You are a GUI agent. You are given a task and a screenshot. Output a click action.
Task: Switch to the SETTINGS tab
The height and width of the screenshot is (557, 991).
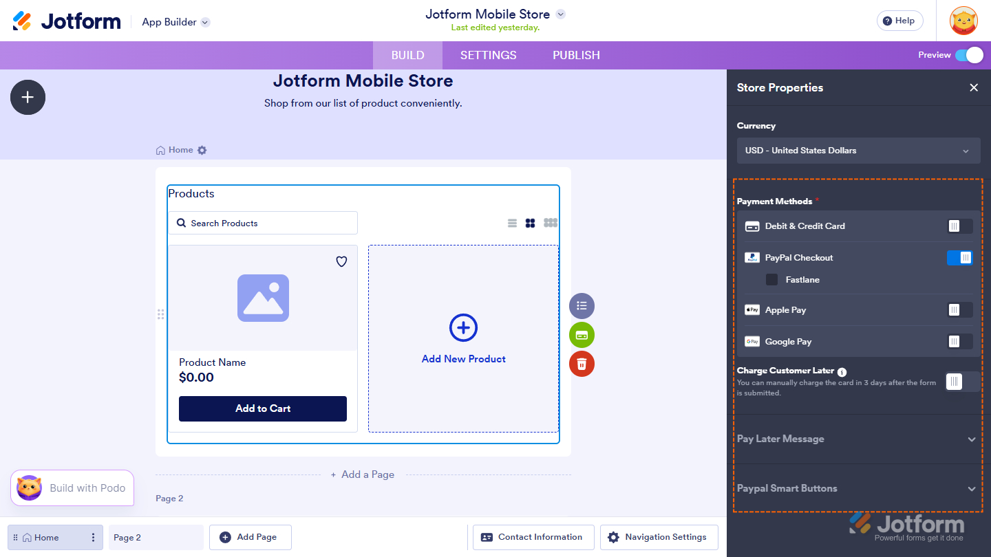tap(488, 55)
